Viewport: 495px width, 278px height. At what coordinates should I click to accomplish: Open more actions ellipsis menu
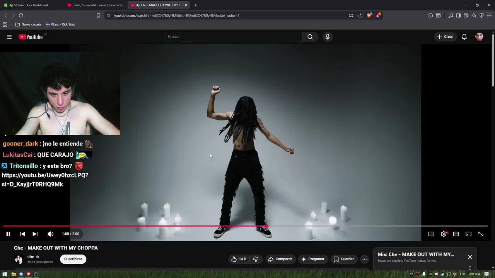click(364, 259)
